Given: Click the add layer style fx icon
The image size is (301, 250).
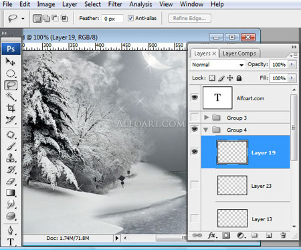Looking at the screenshot, I should [211, 235].
